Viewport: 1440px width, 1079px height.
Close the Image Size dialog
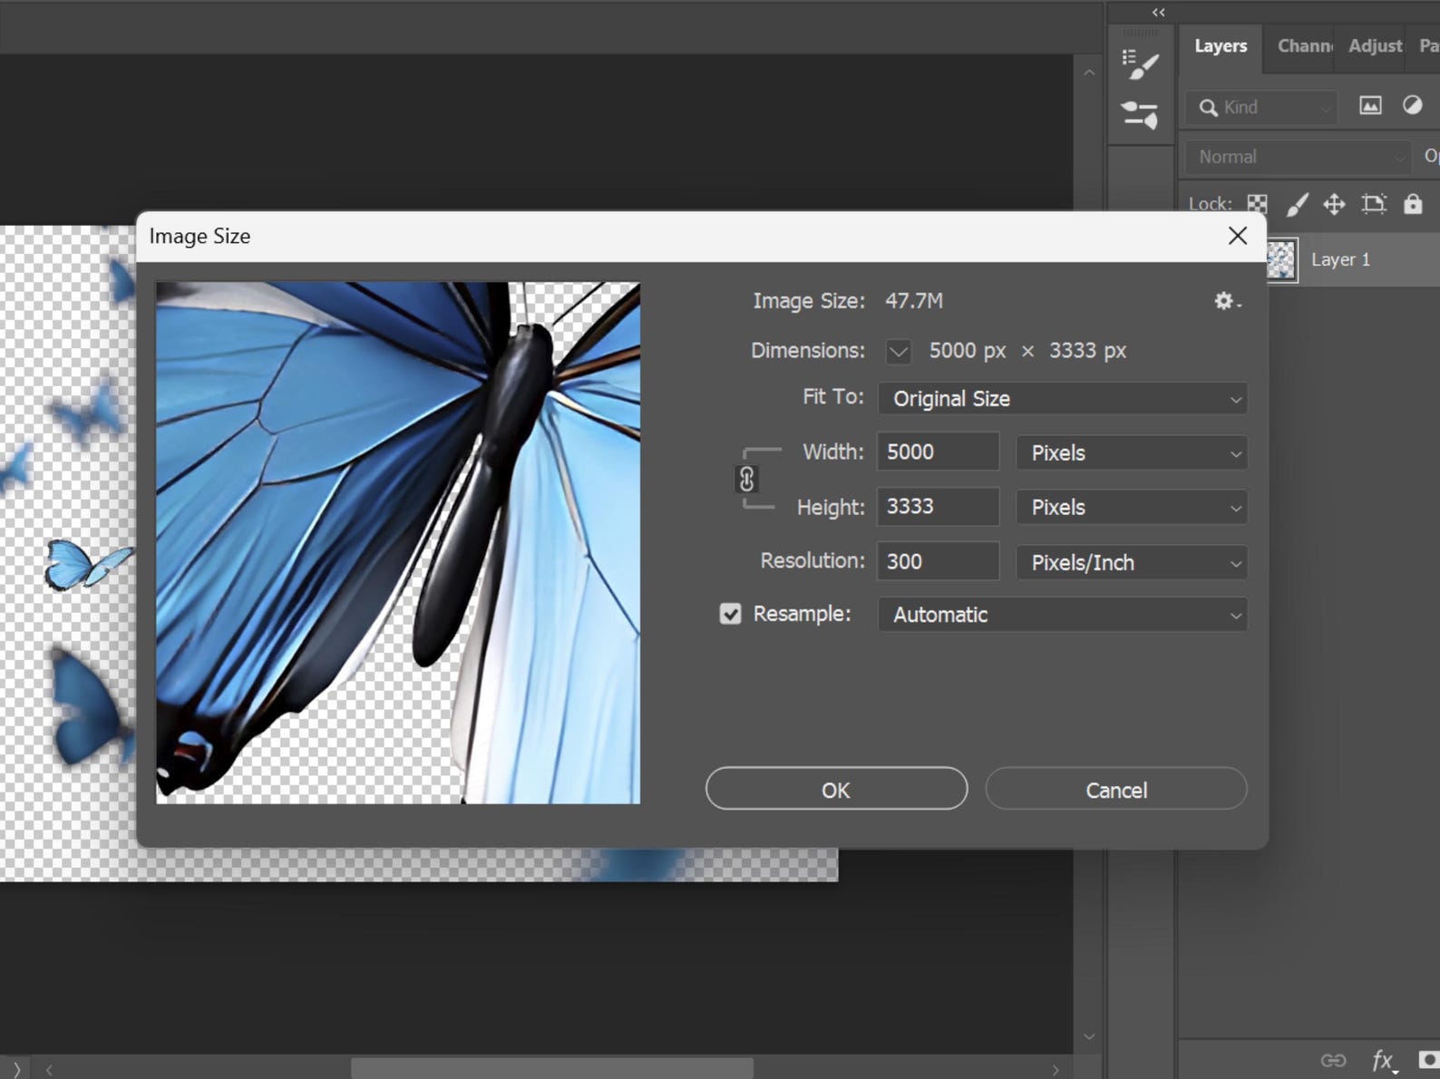coord(1237,236)
